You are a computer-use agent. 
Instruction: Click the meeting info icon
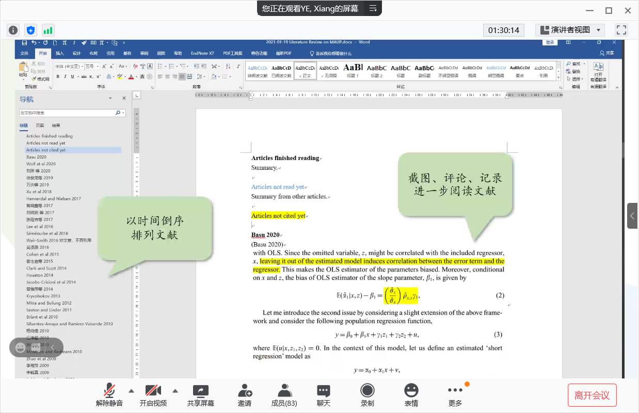tap(13, 30)
